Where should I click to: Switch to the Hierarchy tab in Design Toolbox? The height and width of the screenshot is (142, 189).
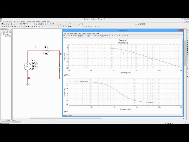(3, 121)
